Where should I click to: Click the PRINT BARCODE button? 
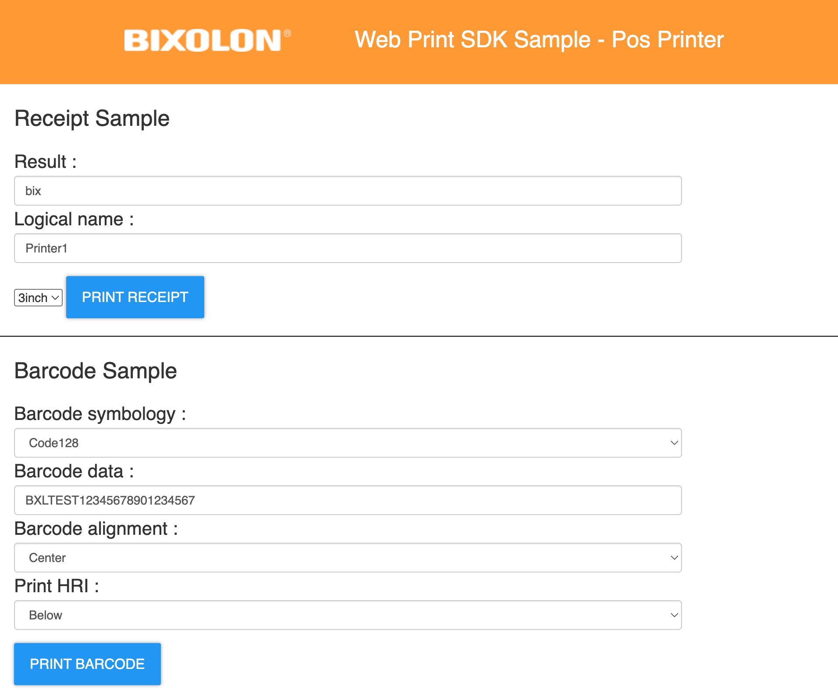click(x=87, y=664)
